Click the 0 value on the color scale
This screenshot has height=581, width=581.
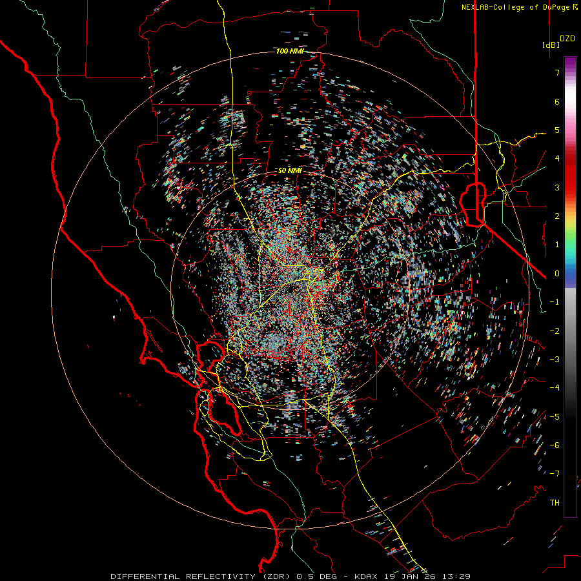pos(557,274)
